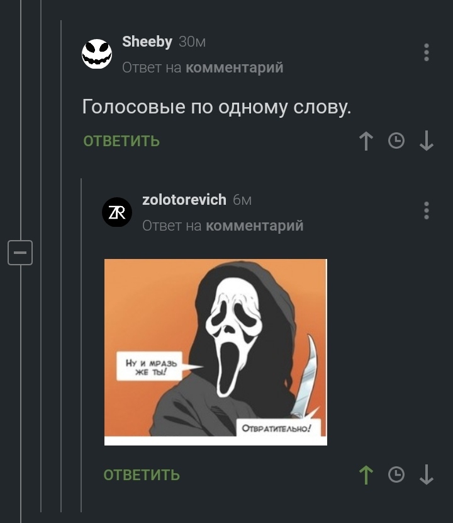Click the clock icon on Sheeby's comment
This screenshot has width=453, height=523.
point(396,141)
